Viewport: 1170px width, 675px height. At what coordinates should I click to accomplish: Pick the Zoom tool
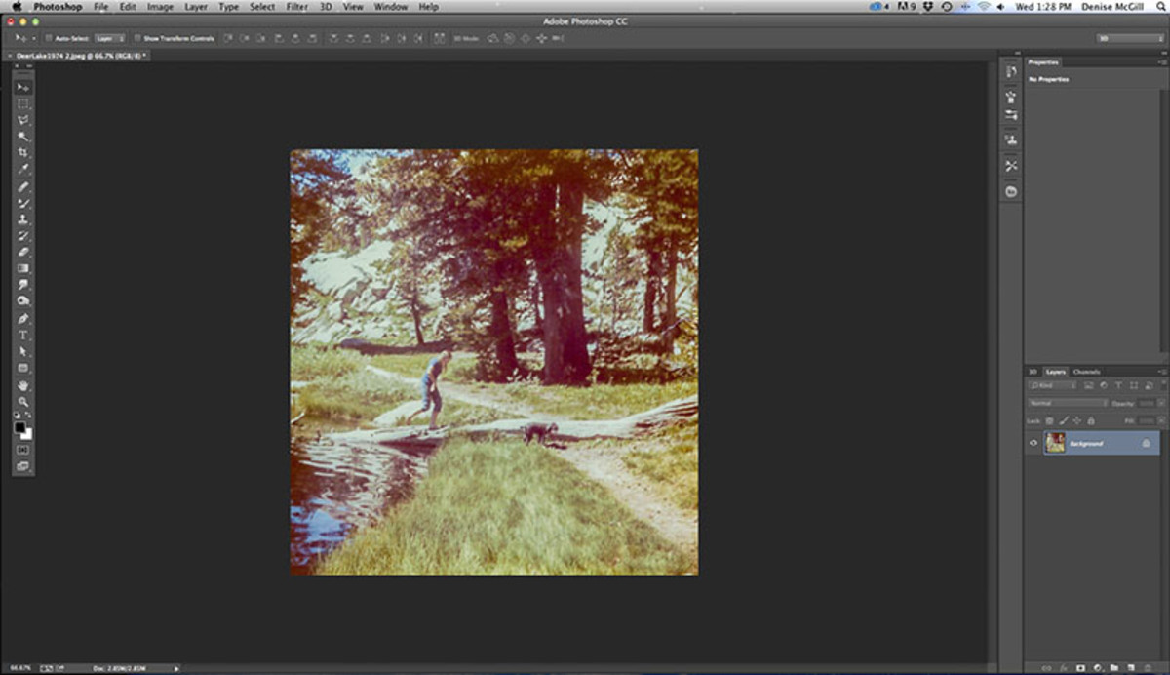pyautogui.click(x=21, y=401)
